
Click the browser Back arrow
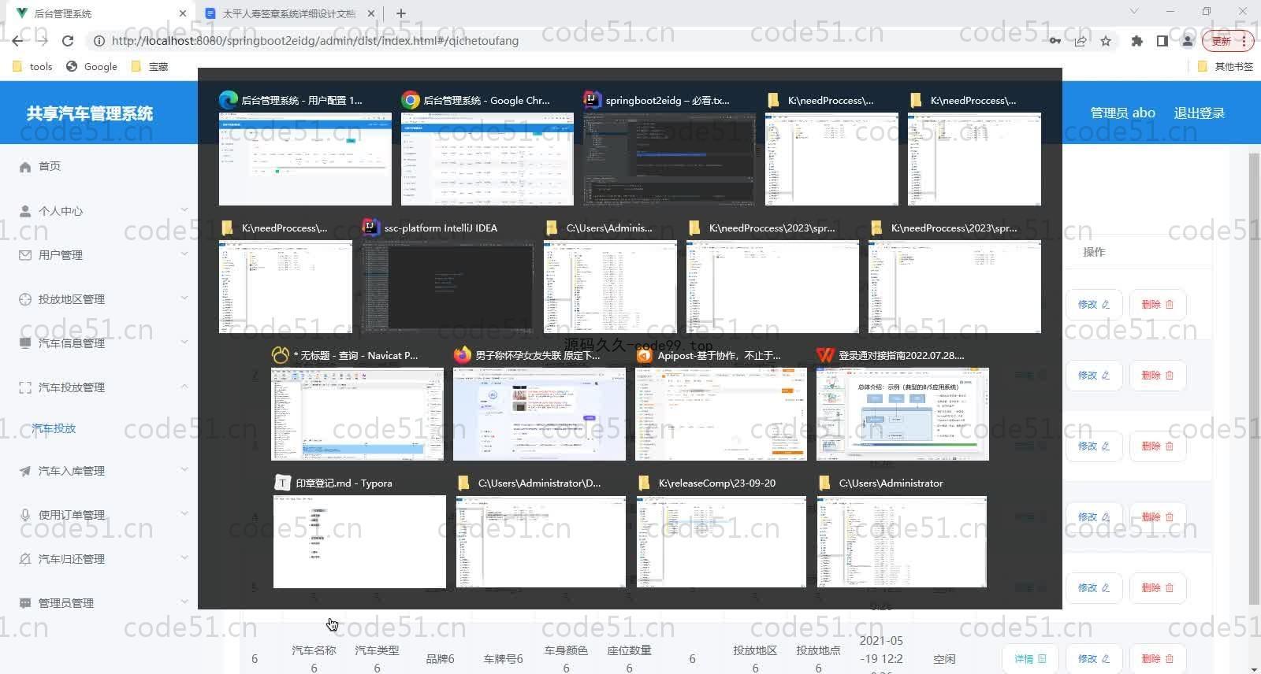click(17, 41)
